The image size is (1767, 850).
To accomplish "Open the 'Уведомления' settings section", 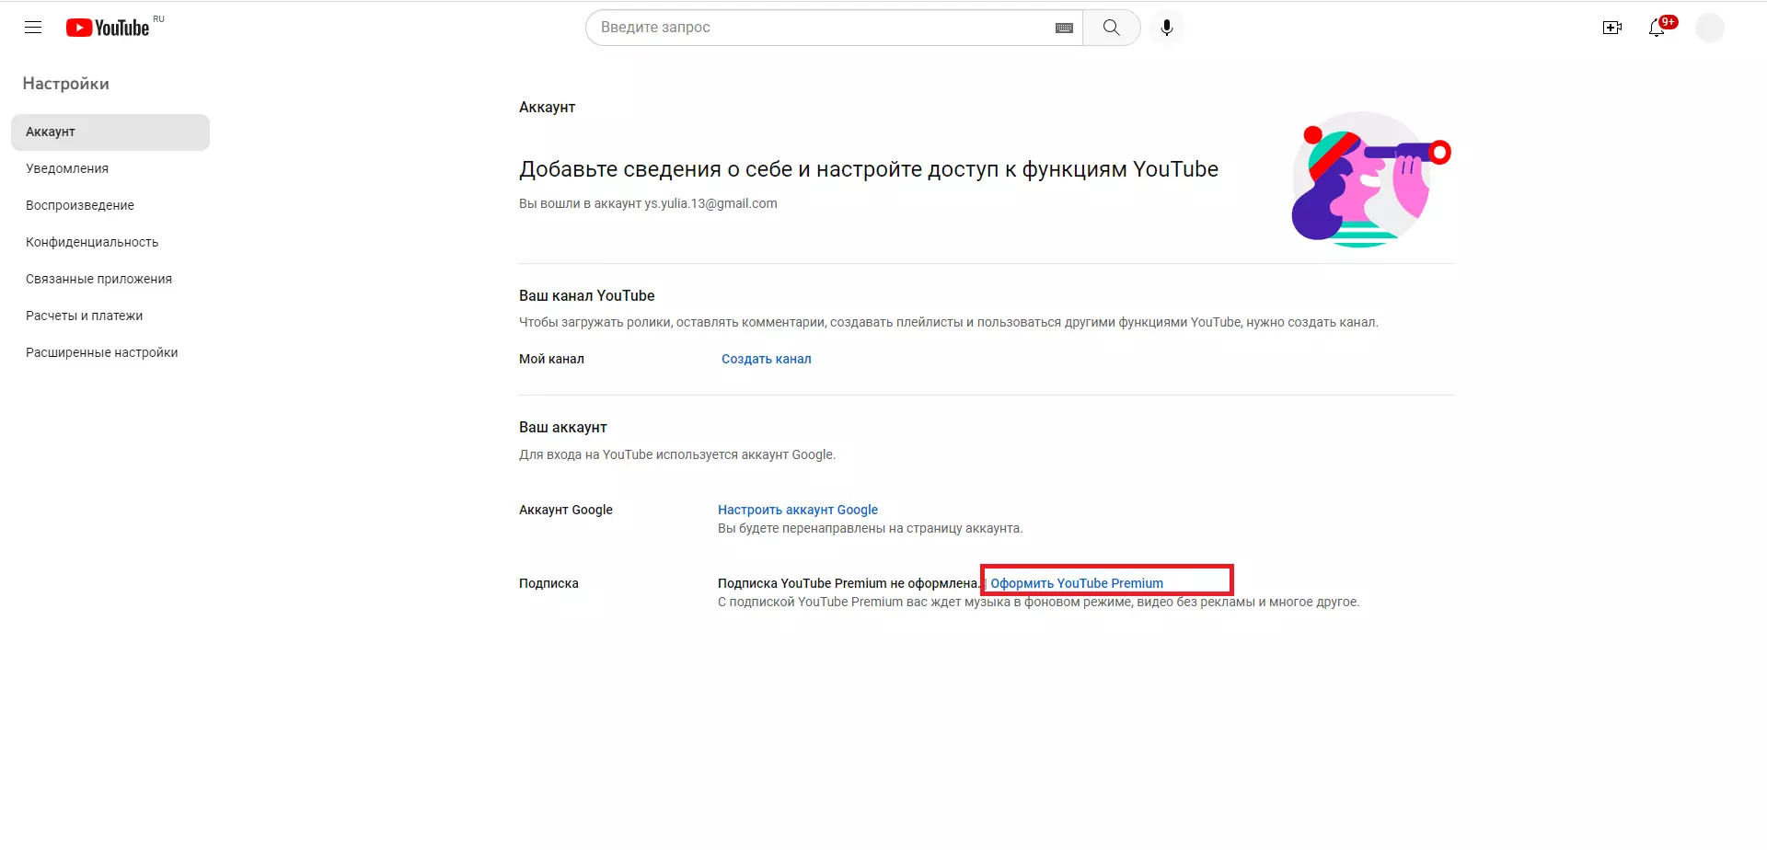I will (x=110, y=168).
